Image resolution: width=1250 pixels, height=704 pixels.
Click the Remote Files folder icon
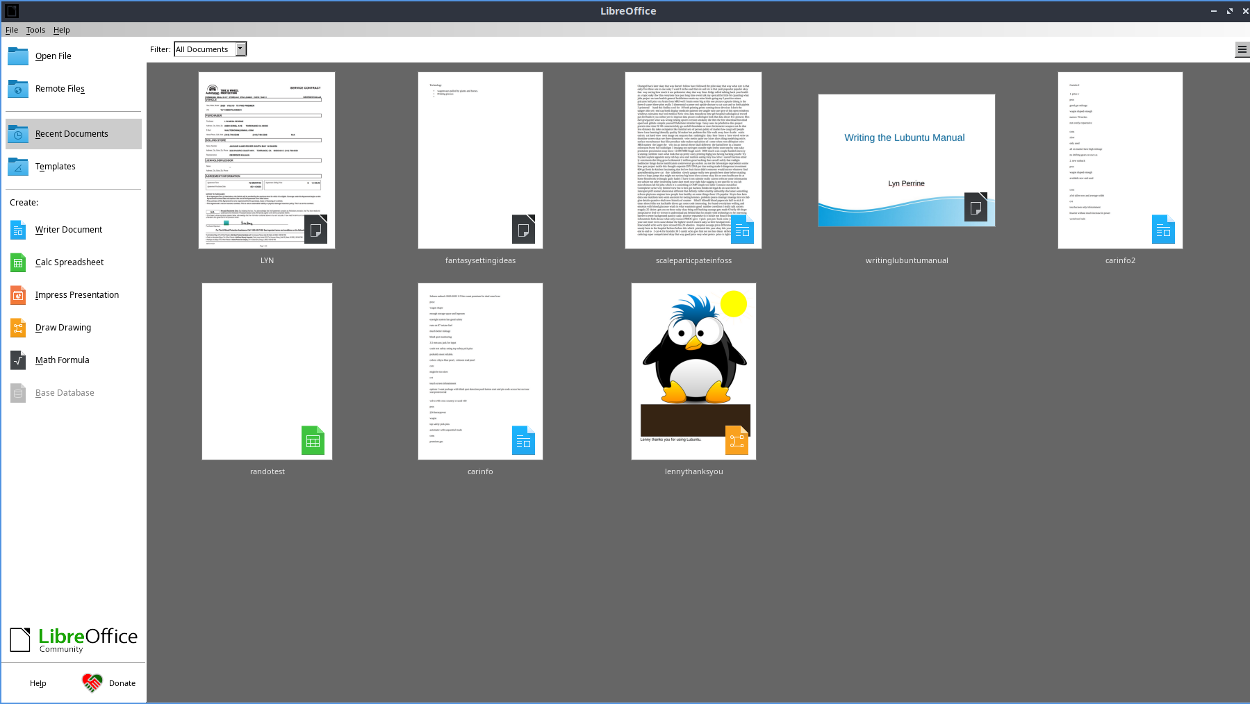(x=18, y=89)
